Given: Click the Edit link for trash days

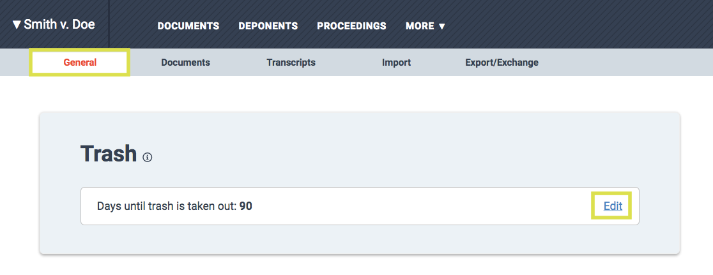Looking at the screenshot, I should pos(613,206).
